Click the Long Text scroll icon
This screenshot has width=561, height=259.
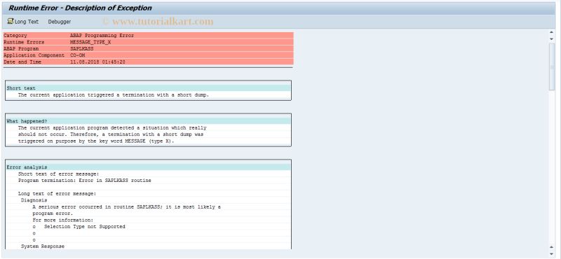coord(11,22)
